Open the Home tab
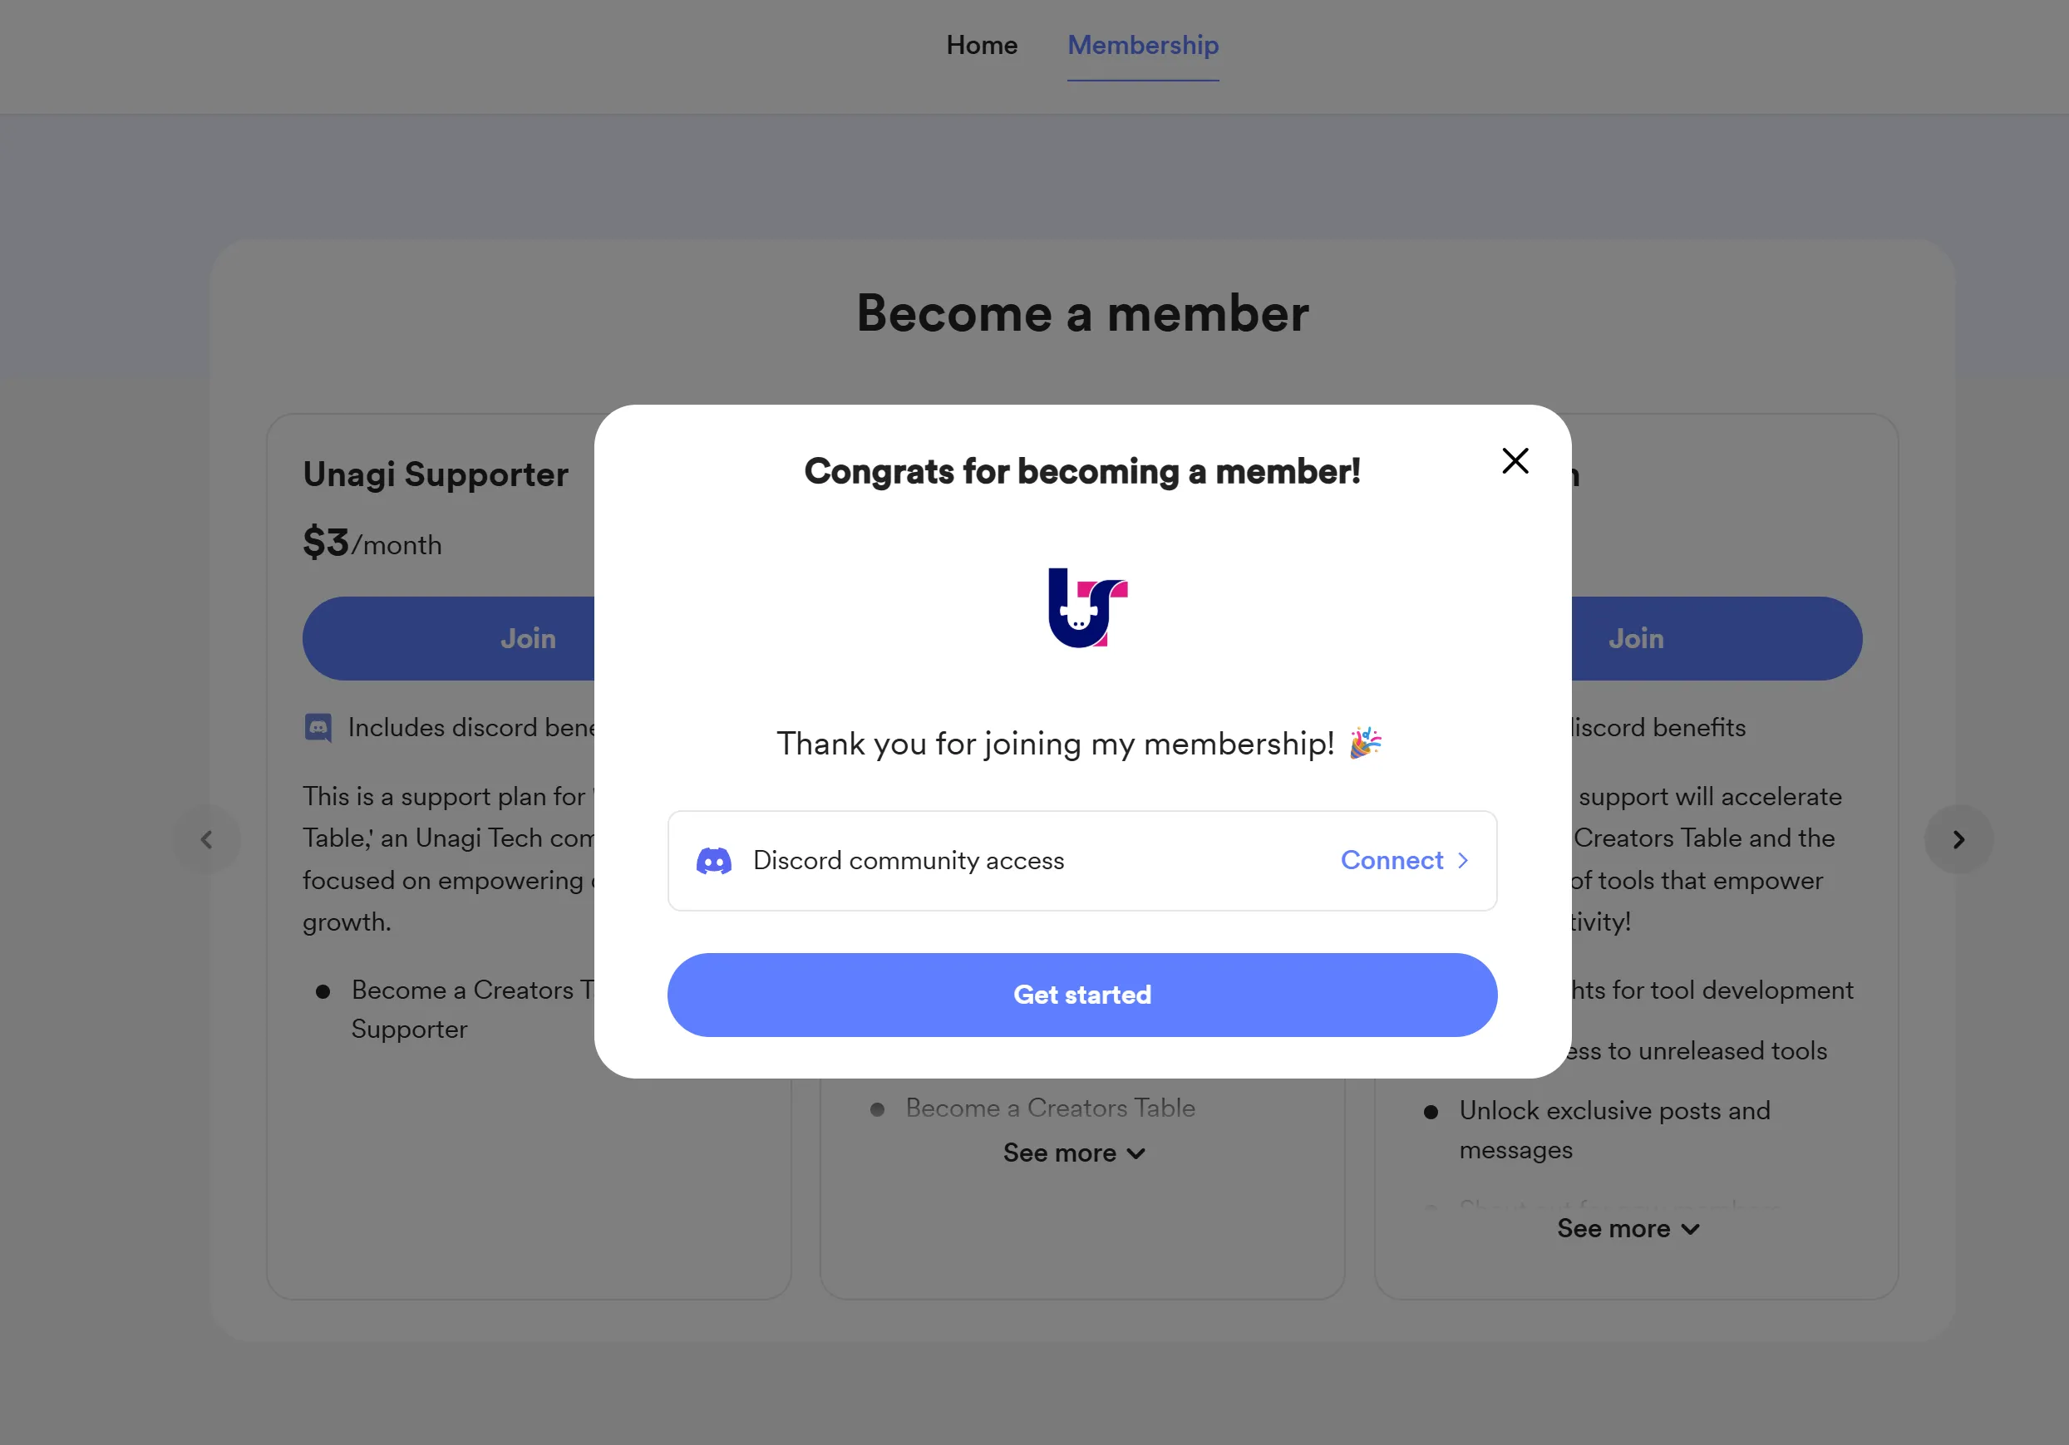2069x1445 pixels. click(982, 45)
